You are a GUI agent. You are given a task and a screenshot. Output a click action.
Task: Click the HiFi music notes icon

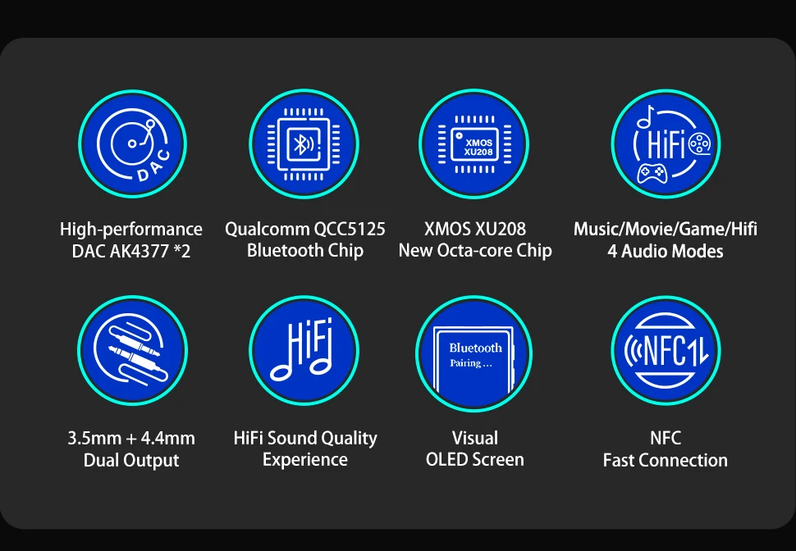point(304,350)
